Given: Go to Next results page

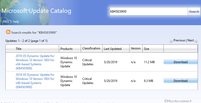Looking at the screenshot, I should [190, 40].
